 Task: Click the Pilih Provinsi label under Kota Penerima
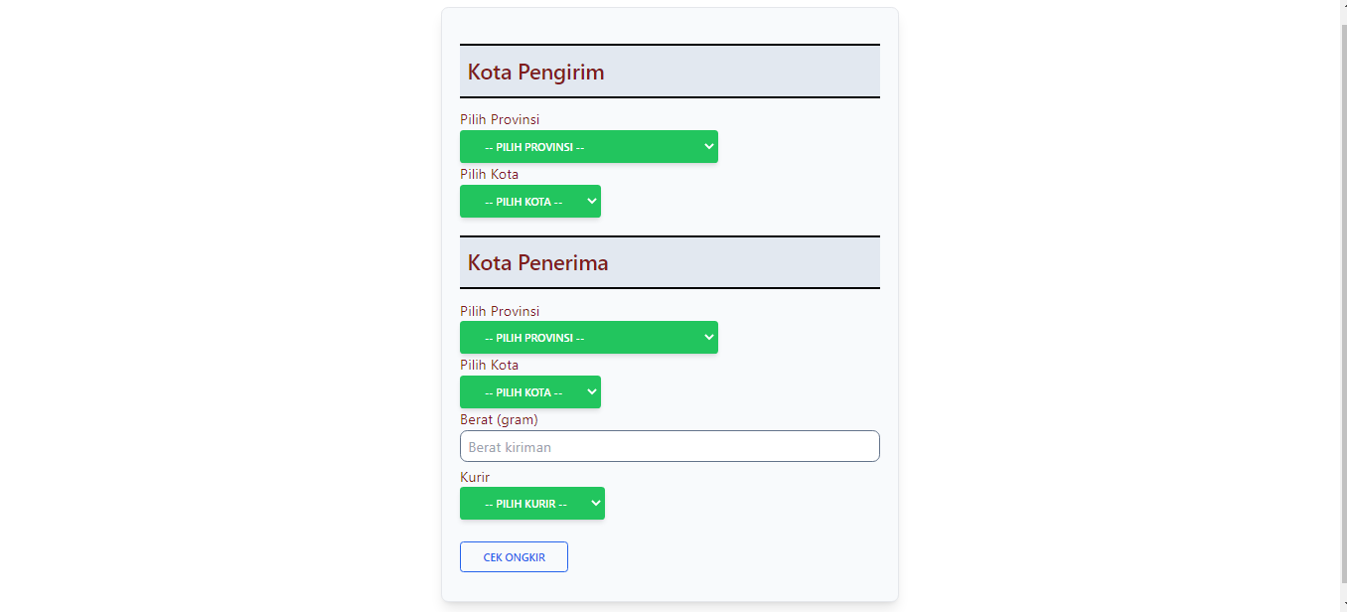click(x=500, y=311)
